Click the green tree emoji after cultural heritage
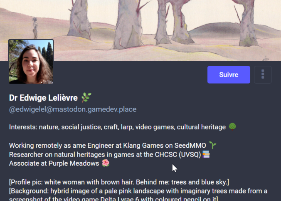 coord(232,127)
